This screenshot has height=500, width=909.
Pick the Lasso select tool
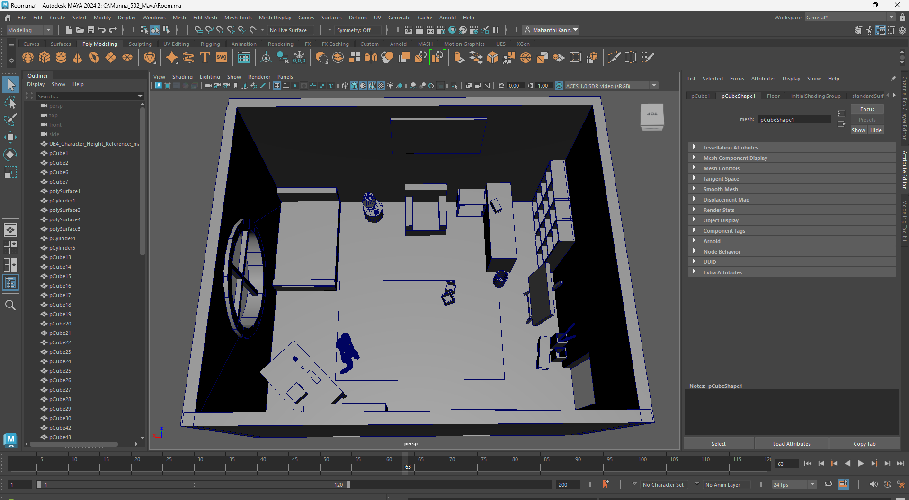click(x=10, y=103)
